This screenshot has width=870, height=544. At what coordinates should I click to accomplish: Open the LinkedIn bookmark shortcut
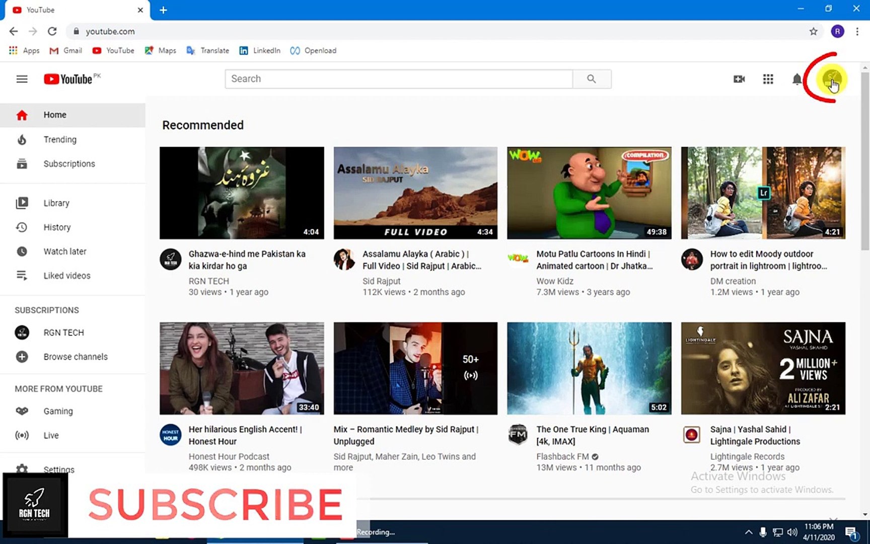(x=260, y=50)
